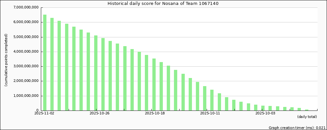Click the 2025-10-11 x-axis date label
The height and width of the screenshot is (130, 327).
tap(210, 113)
